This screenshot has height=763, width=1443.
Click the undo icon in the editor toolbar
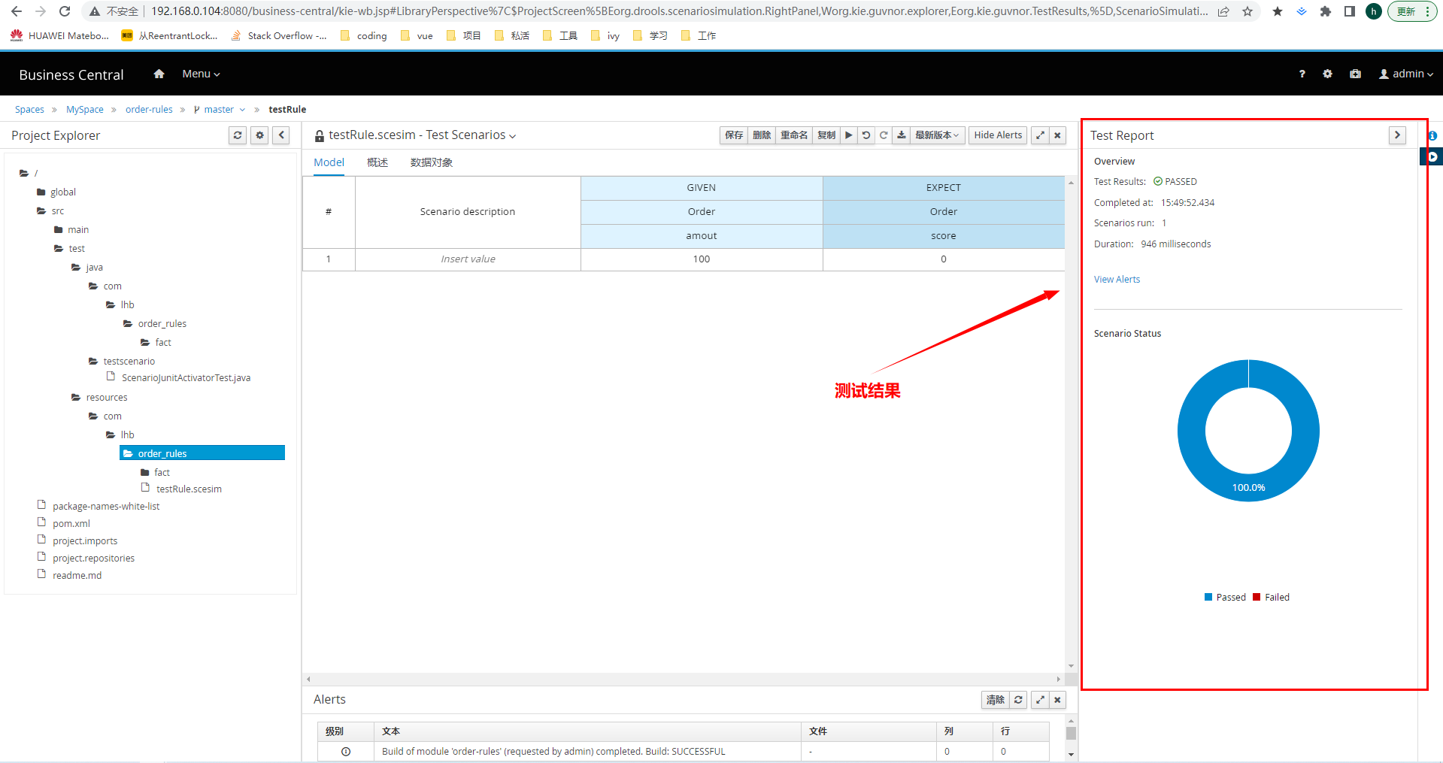pyautogui.click(x=866, y=135)
